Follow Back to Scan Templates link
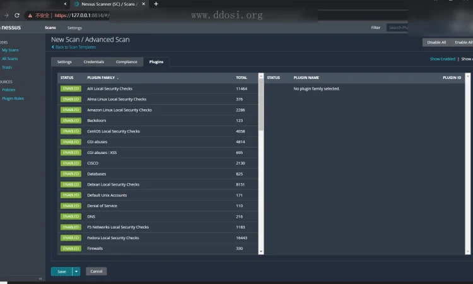The width and height of the screenshot is (473, 284). coord(74,47)
